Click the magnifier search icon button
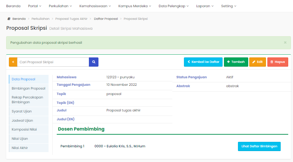This screenshot has width=293, height=162. tap(94, 62)
